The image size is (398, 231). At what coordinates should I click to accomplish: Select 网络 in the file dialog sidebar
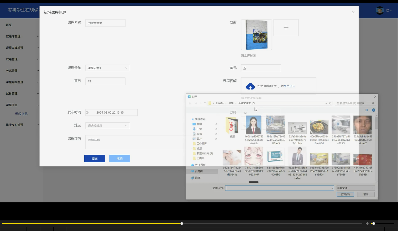click(196, 178)
